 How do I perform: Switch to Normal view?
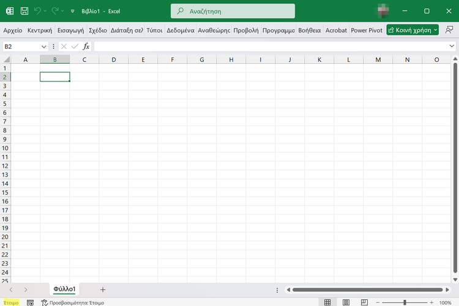(327, 302)
